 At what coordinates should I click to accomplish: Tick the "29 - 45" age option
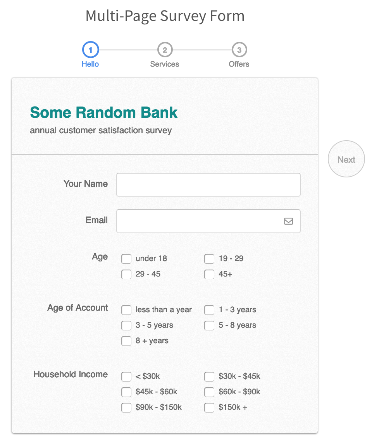126,274
